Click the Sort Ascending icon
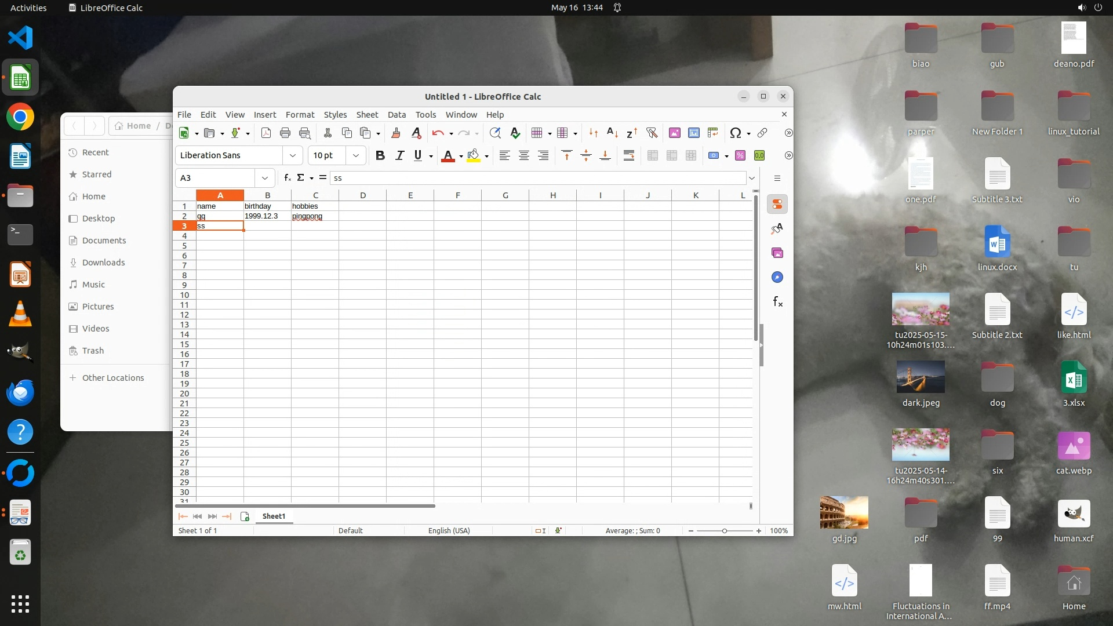Screen dimensions: 1113x626 click(x=612, y=133)
